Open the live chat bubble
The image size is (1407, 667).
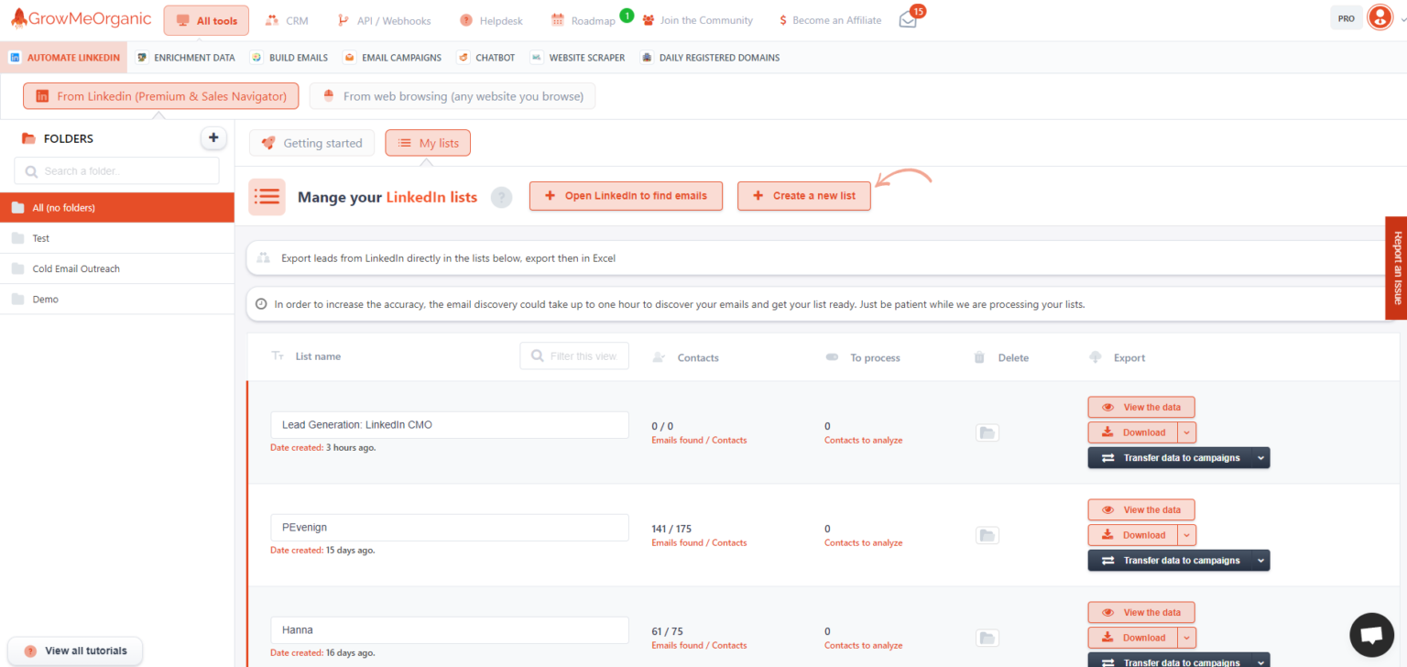tap(1371, 635)
